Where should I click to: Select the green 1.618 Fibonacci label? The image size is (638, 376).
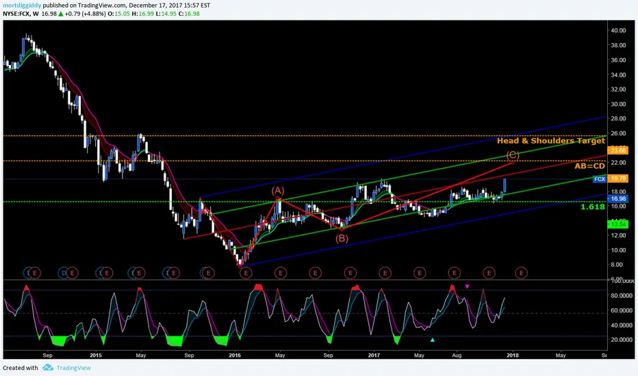pyautogui.click(x=592, y=207)
